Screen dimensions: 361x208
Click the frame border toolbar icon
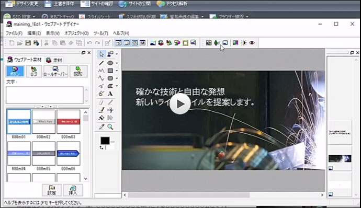185,43
